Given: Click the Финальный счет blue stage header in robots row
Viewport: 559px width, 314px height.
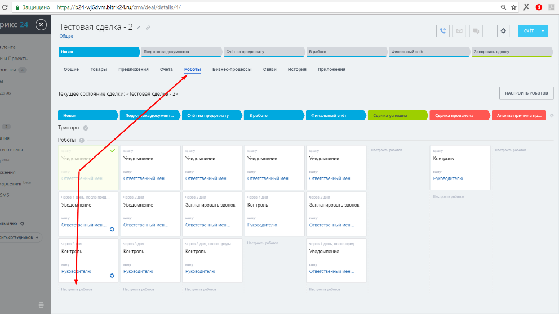Looking at the screenshot, I should pyautogui.click(x=336, y=116).
